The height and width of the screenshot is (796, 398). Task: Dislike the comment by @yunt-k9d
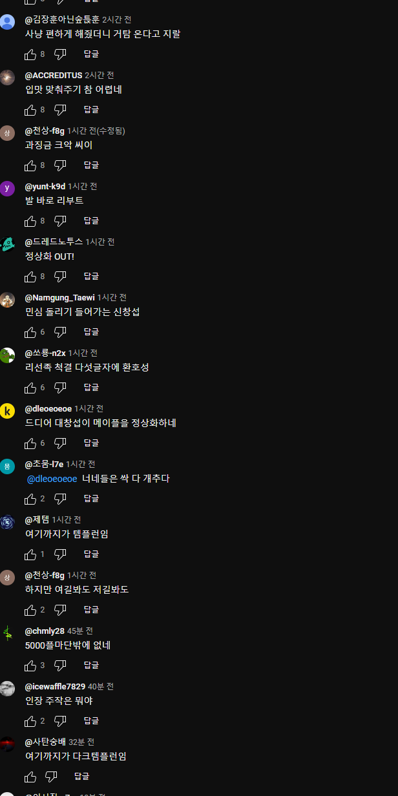(60, 221)
